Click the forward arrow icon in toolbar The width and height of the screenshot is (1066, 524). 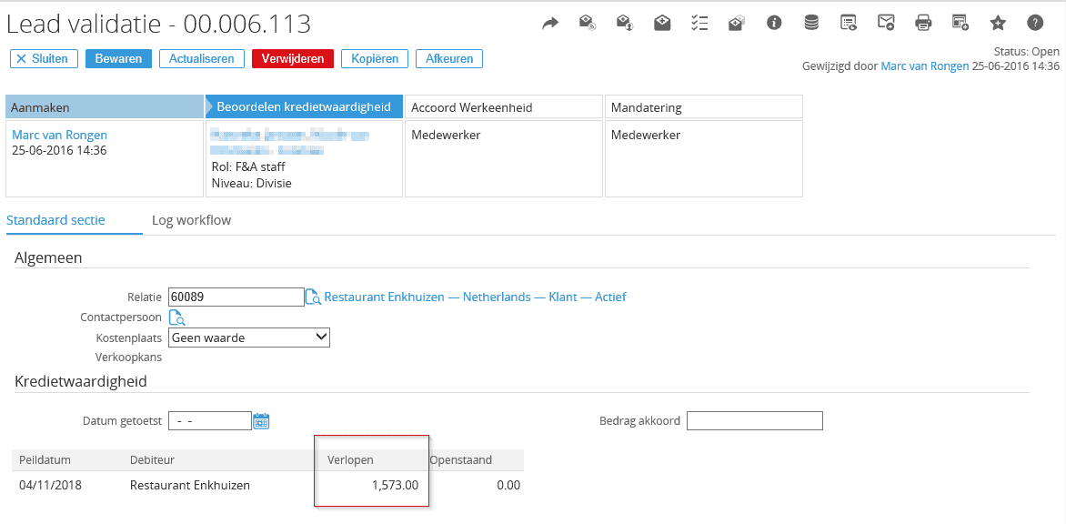pos(550,24)
